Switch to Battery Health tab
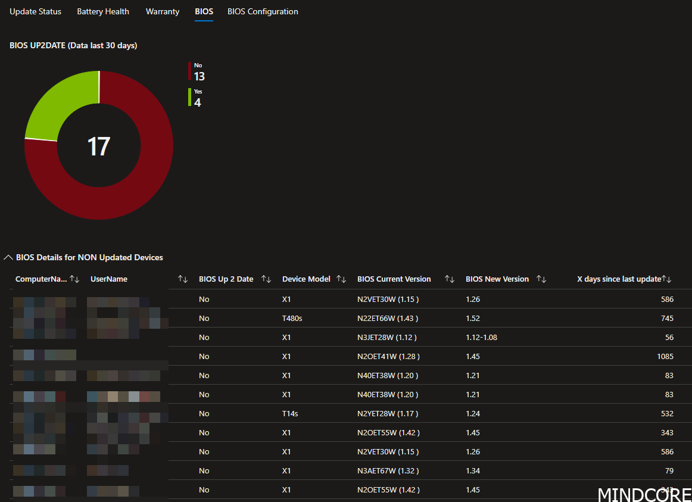 pos(103,11)
